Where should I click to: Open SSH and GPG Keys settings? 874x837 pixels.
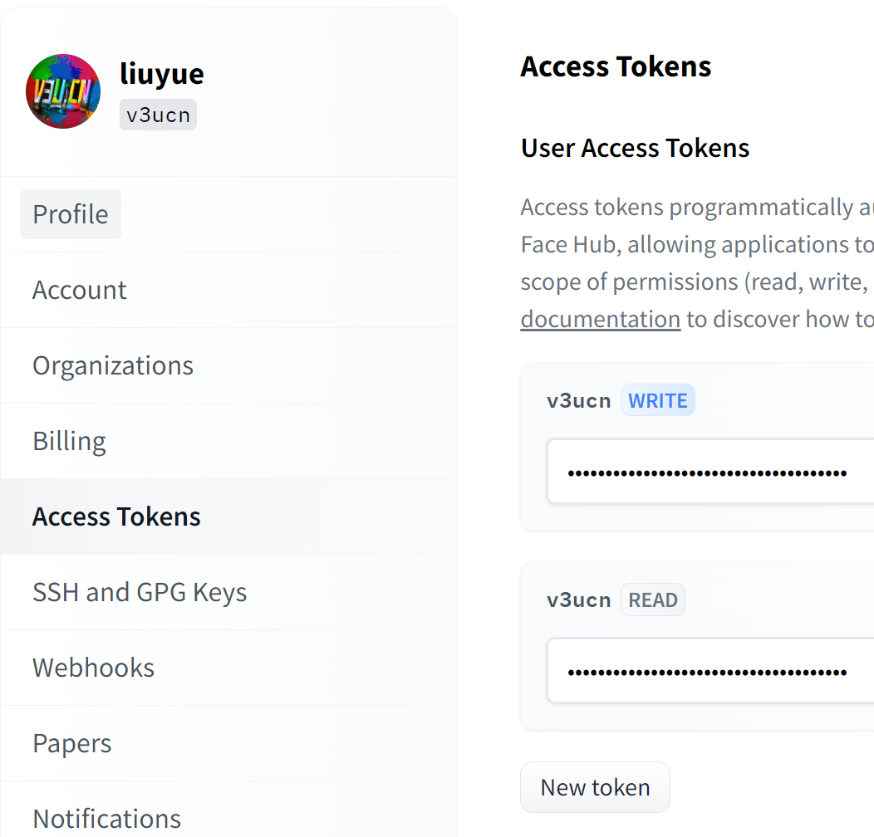140,592
